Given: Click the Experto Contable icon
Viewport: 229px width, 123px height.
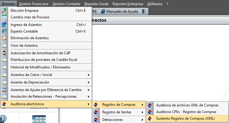Looking at the screenshot, I should [x=4, y=31].
